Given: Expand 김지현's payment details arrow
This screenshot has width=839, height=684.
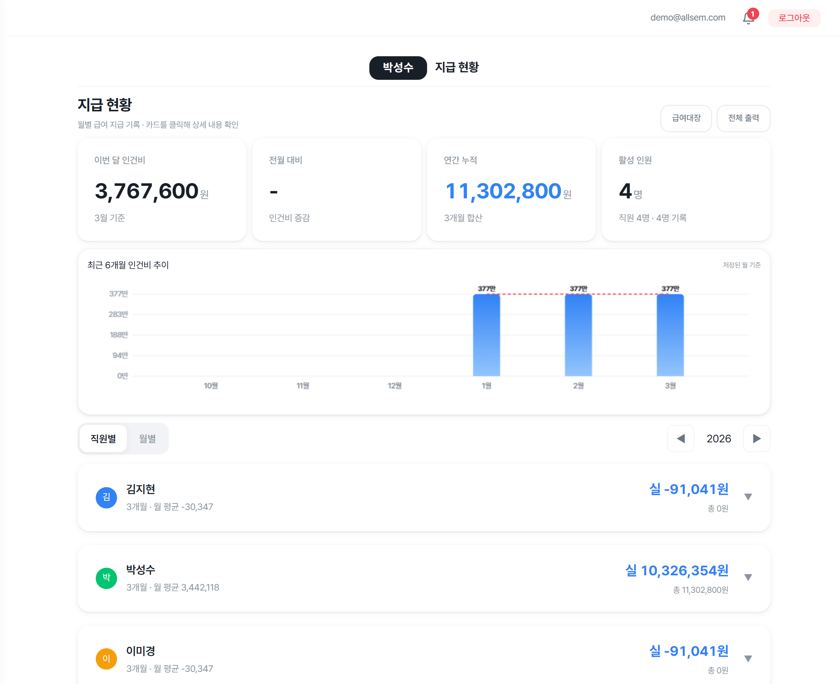Looking at the screenshot, I should 748,497.
